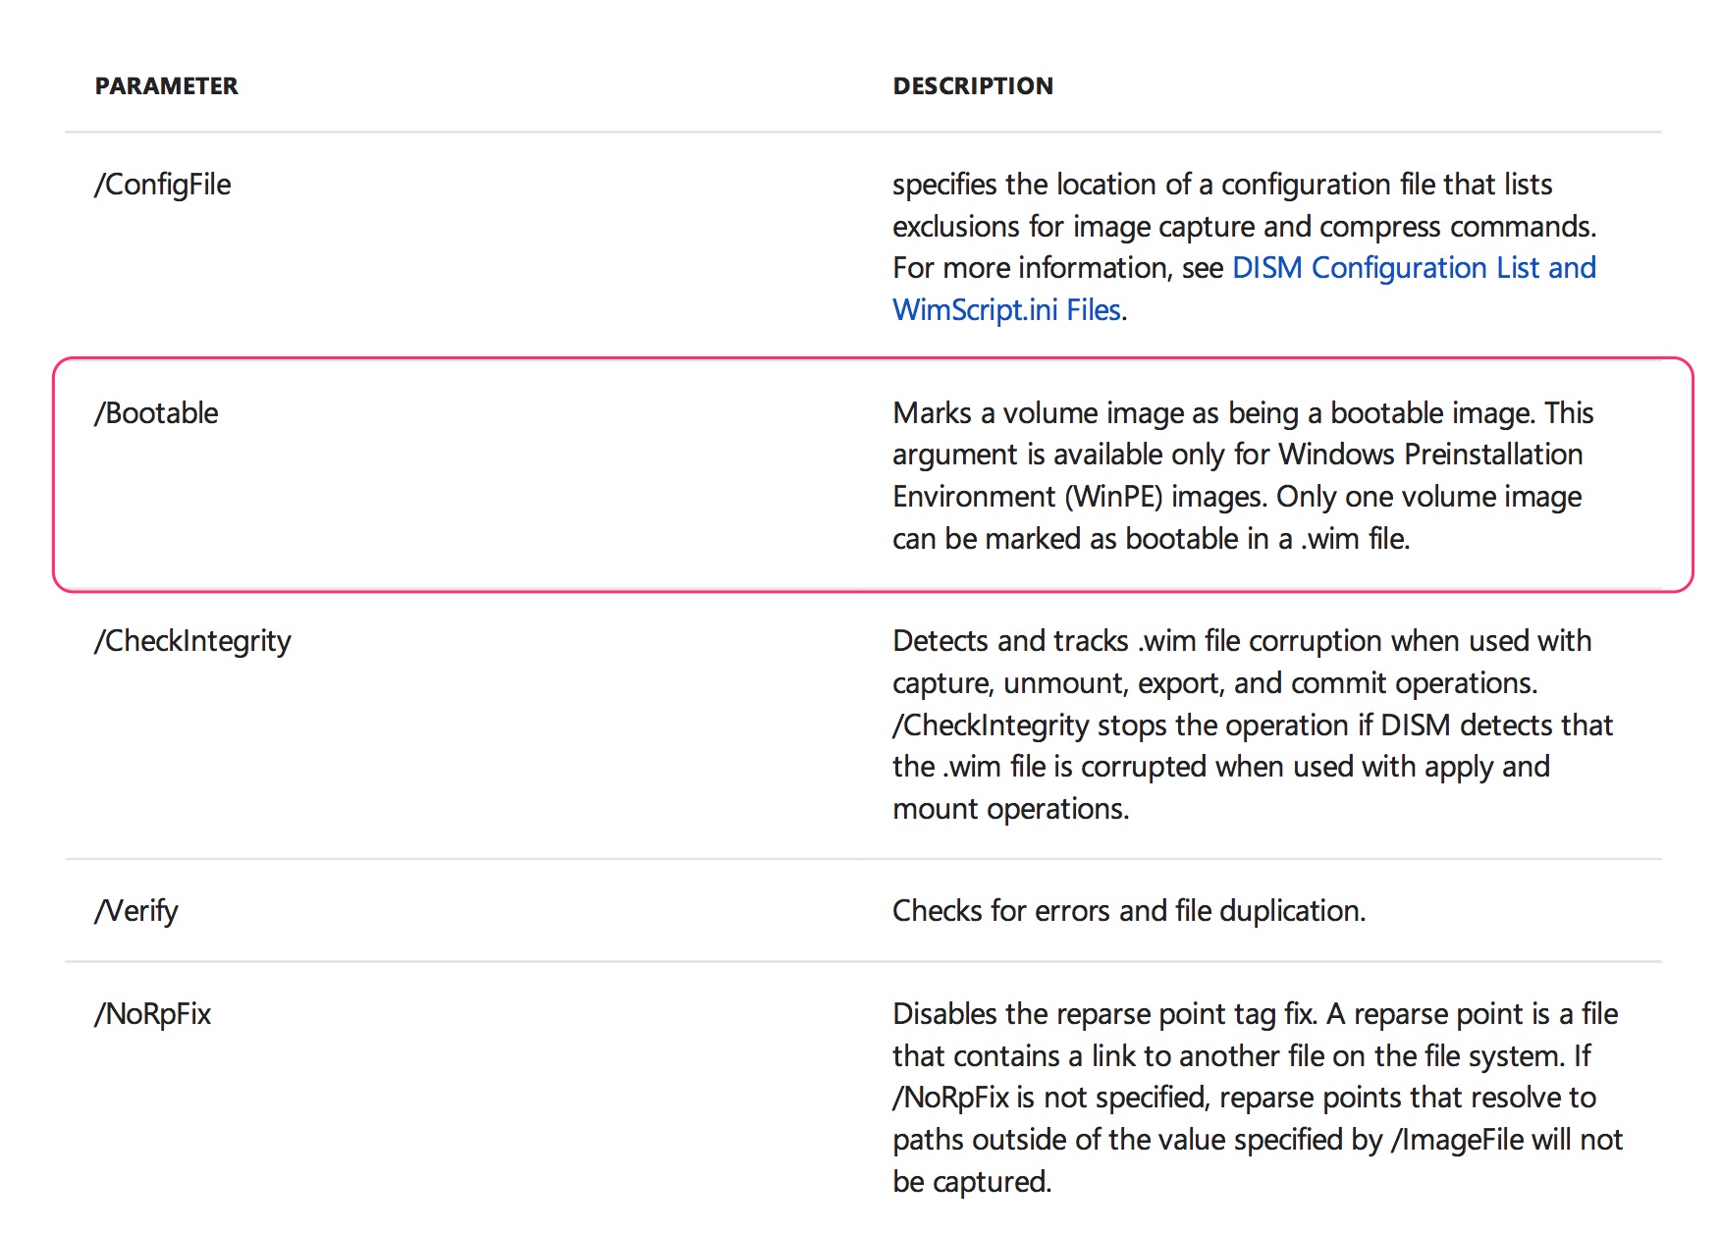The width and height of the screenshot is (1720, 1235).
Task: Click "(WinPE)" in the Bootable description
Action: click(x=1113, y=497)
